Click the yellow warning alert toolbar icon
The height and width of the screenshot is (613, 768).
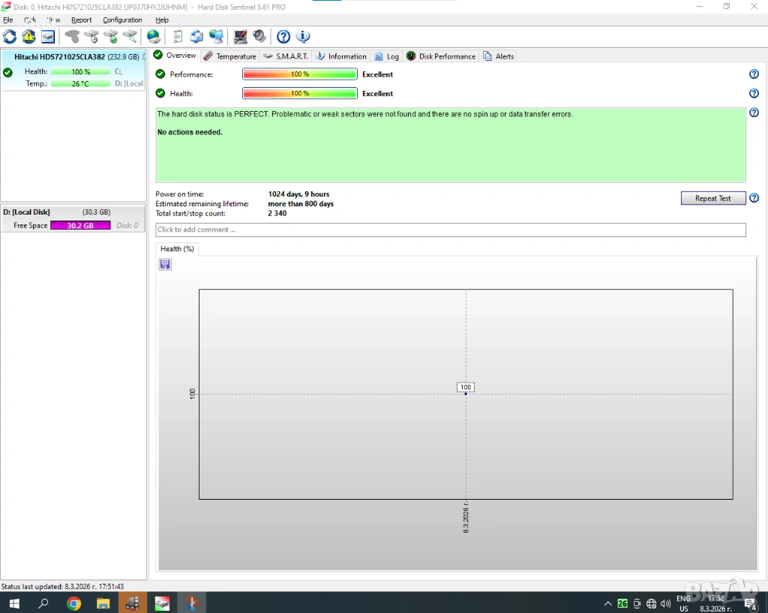[x=28, y=37]
